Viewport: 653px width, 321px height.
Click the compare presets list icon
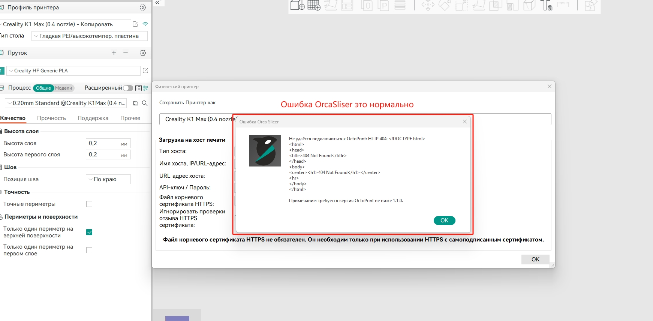(138, 88)
